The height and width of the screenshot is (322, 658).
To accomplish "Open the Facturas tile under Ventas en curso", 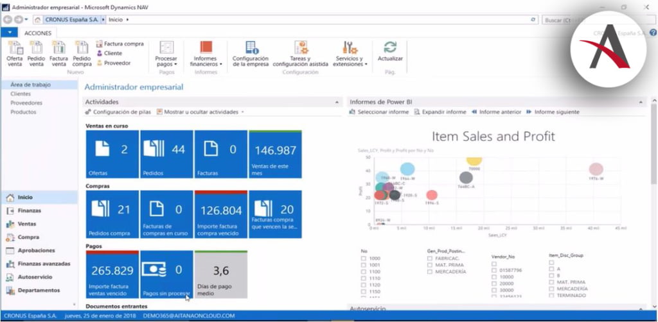I will (x=221, y=154).
